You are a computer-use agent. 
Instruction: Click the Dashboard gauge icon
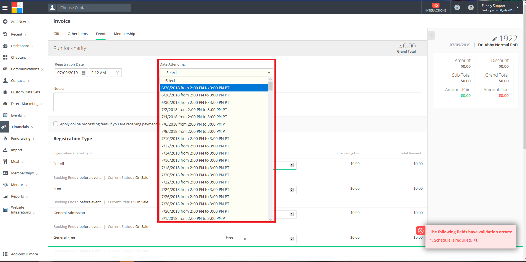(5, 46)
